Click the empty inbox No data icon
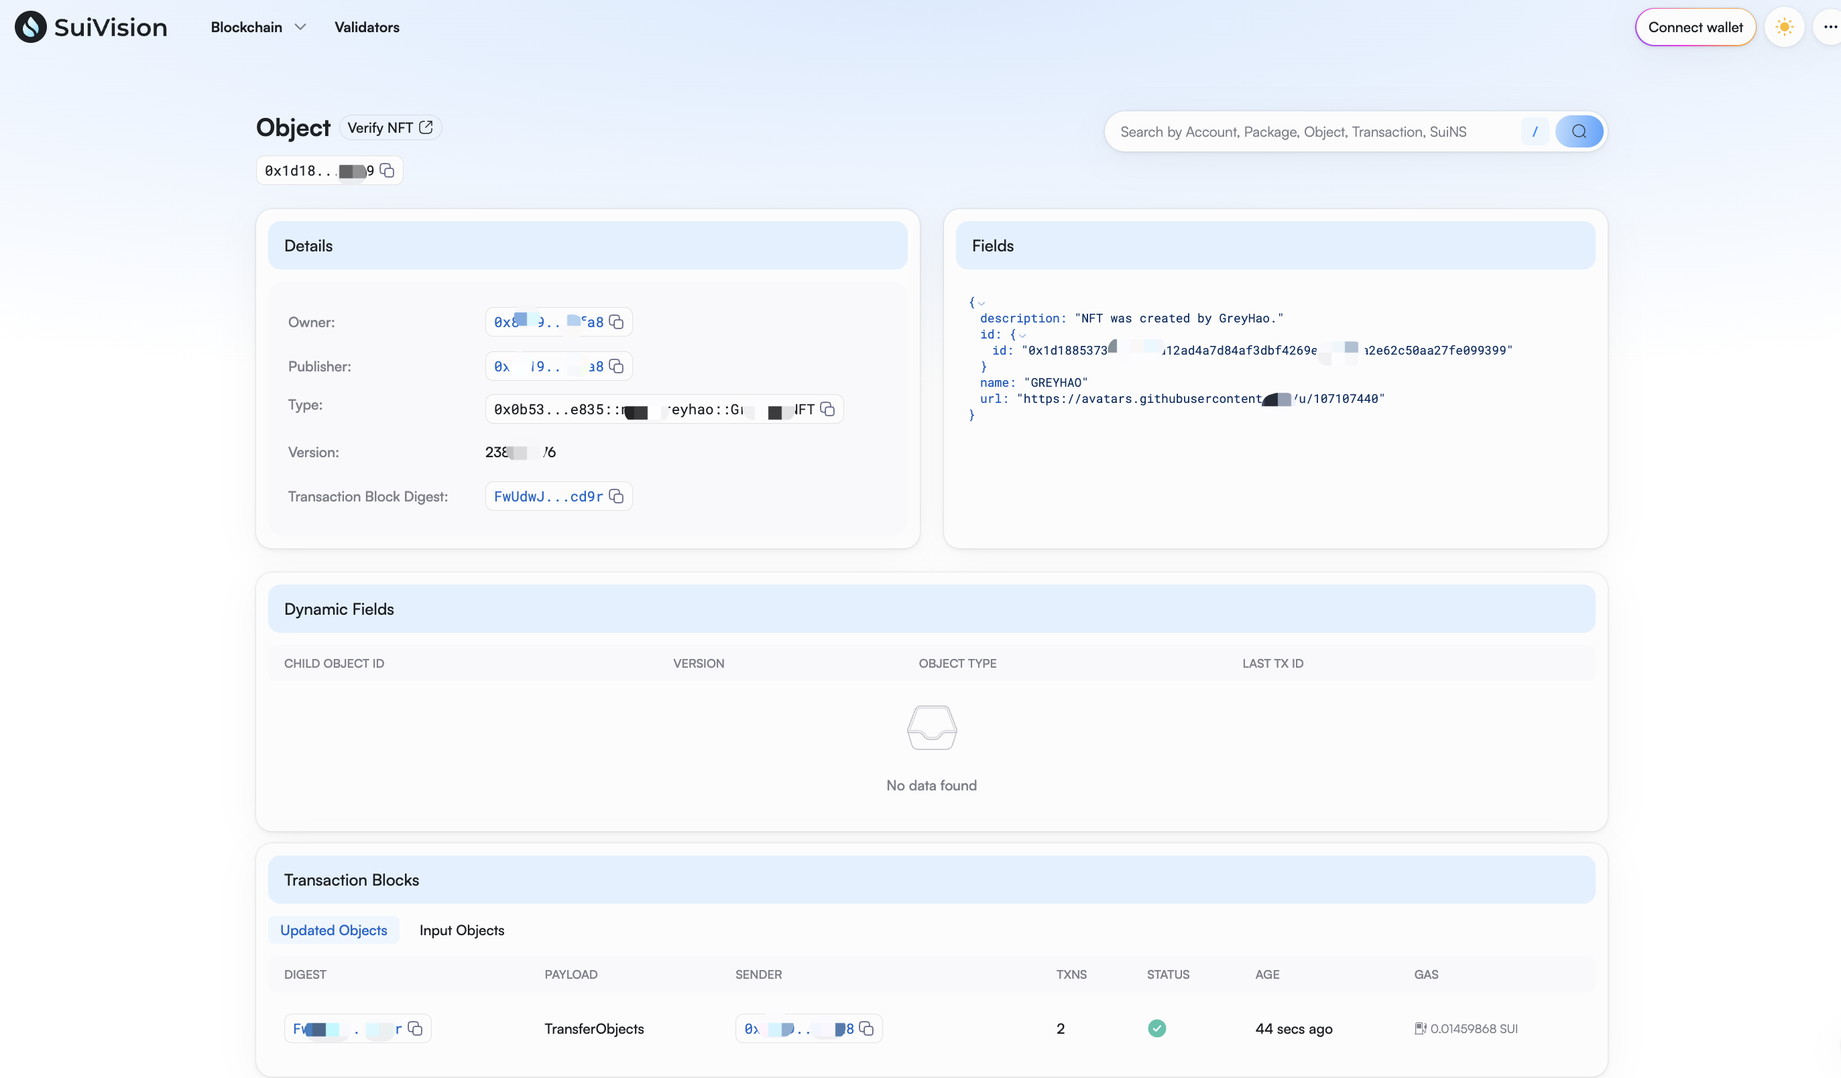Viewport: 1841px width, 1078px height. click(x=931, y=727)
